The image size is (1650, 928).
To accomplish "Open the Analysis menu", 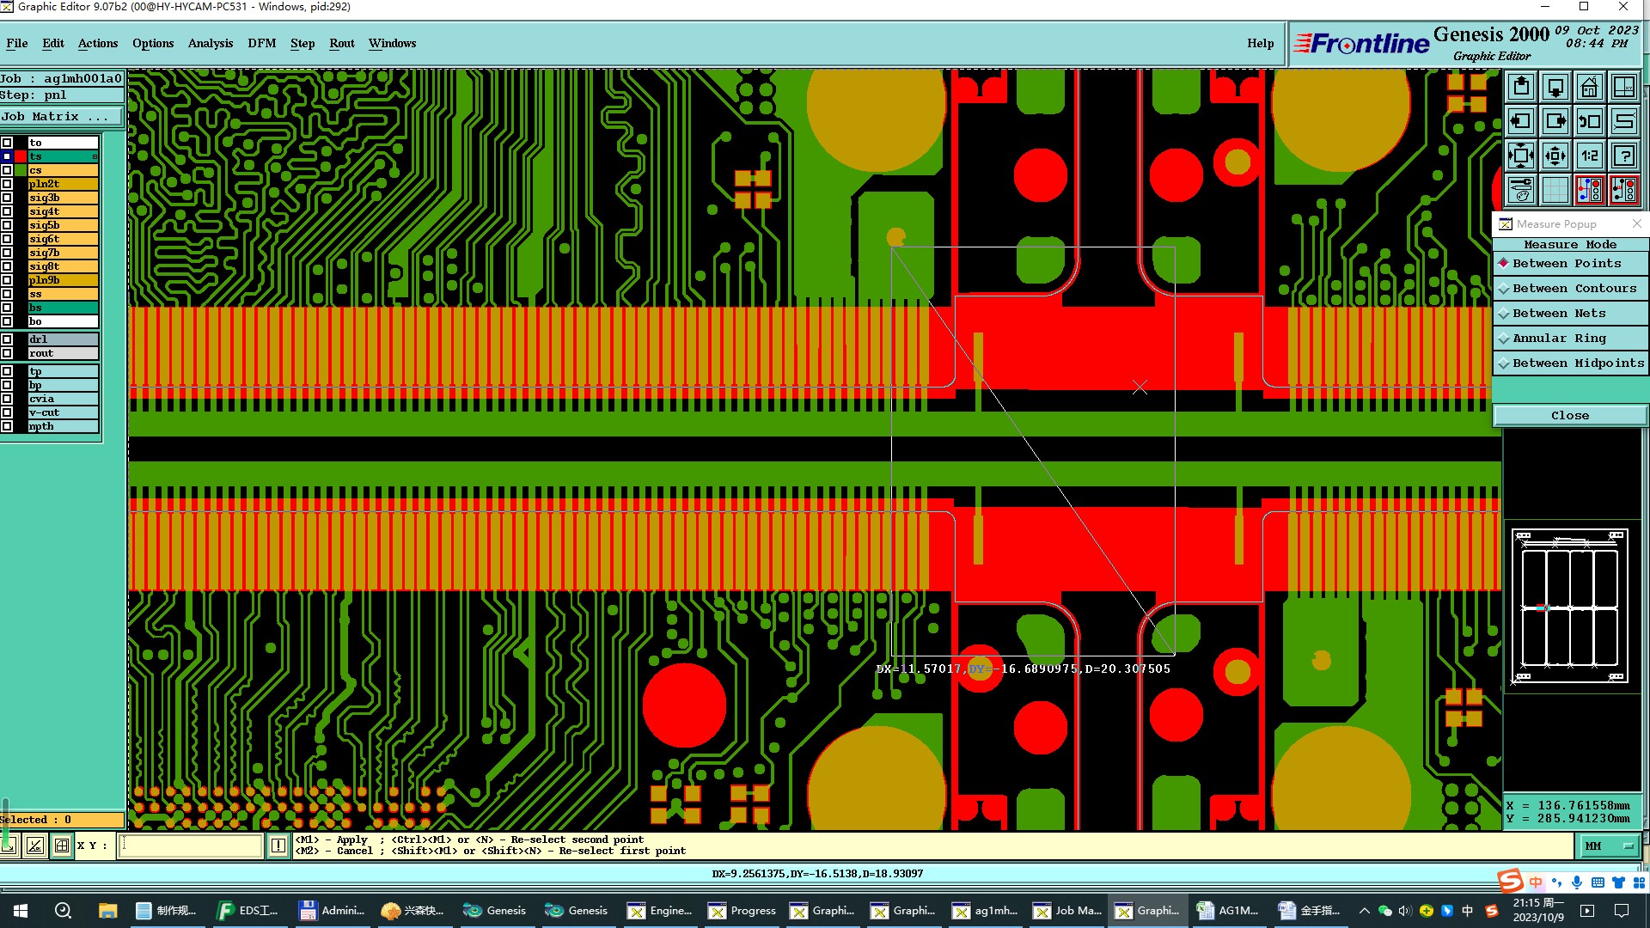I will pos(210,43).
